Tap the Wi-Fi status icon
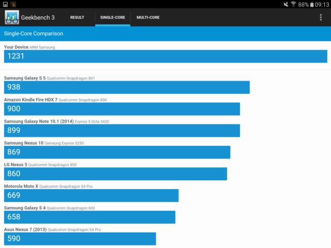Screen dimensions: 331x248 293,4
